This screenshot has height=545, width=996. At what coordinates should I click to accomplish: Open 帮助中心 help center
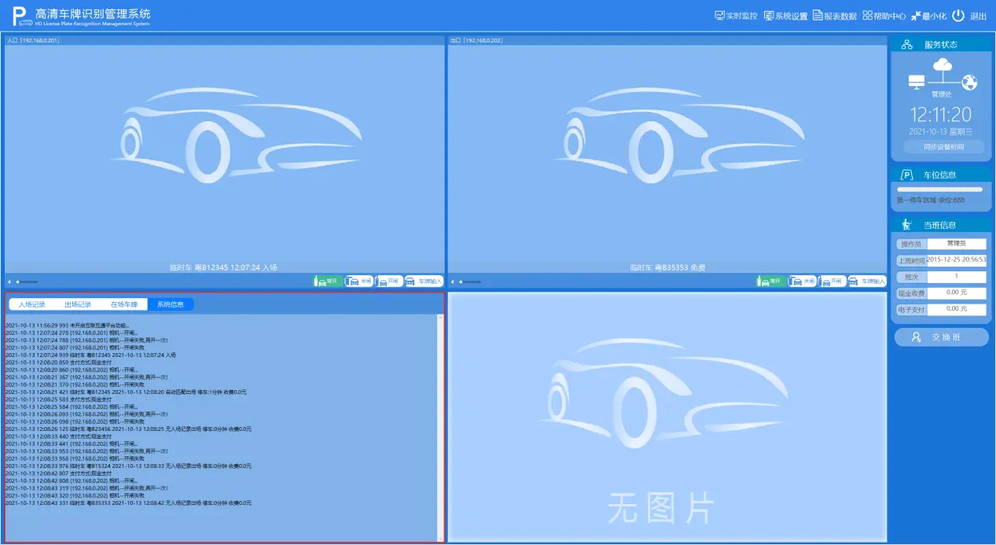[884, 16]
